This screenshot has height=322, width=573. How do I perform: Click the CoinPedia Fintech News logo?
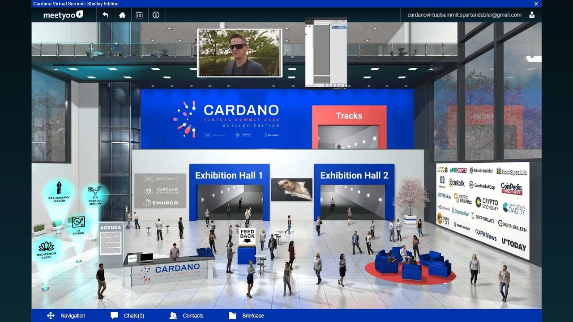(512, 188)
